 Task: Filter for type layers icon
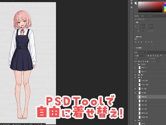click(153, 56)
